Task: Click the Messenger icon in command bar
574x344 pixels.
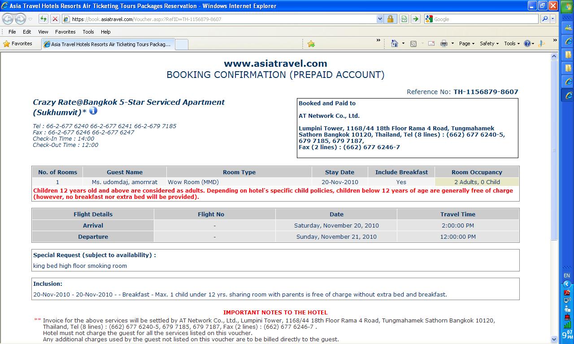Action: (541, 43)
